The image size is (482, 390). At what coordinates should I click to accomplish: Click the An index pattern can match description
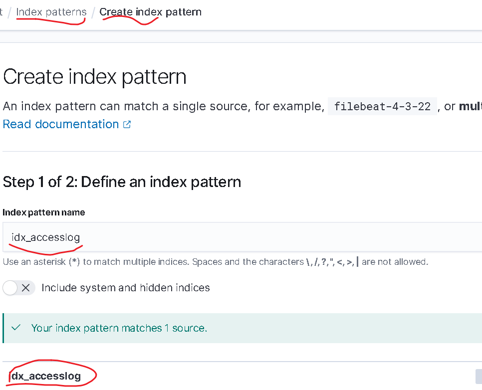coord(163,106)
